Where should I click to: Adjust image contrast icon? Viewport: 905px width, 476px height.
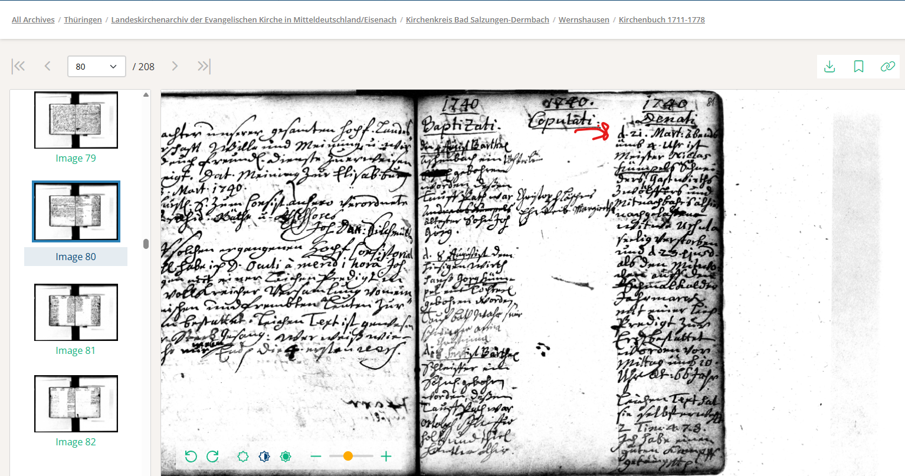pyautogui.click(x=264, y=456)
